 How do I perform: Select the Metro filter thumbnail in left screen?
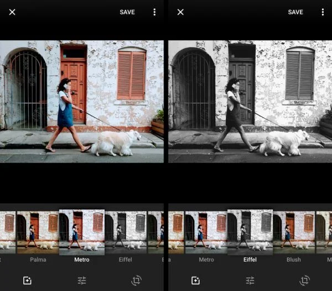(x=82, y=232)
